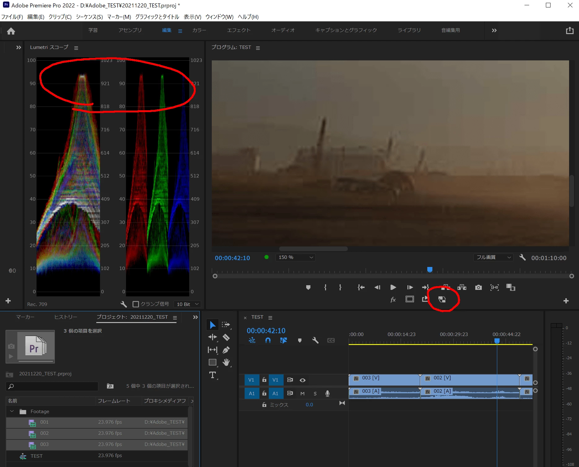Open TEST sequence panel menu
The width and height of the screenshot is (579, 467).
pyautogui.click(x=270, y=318)
